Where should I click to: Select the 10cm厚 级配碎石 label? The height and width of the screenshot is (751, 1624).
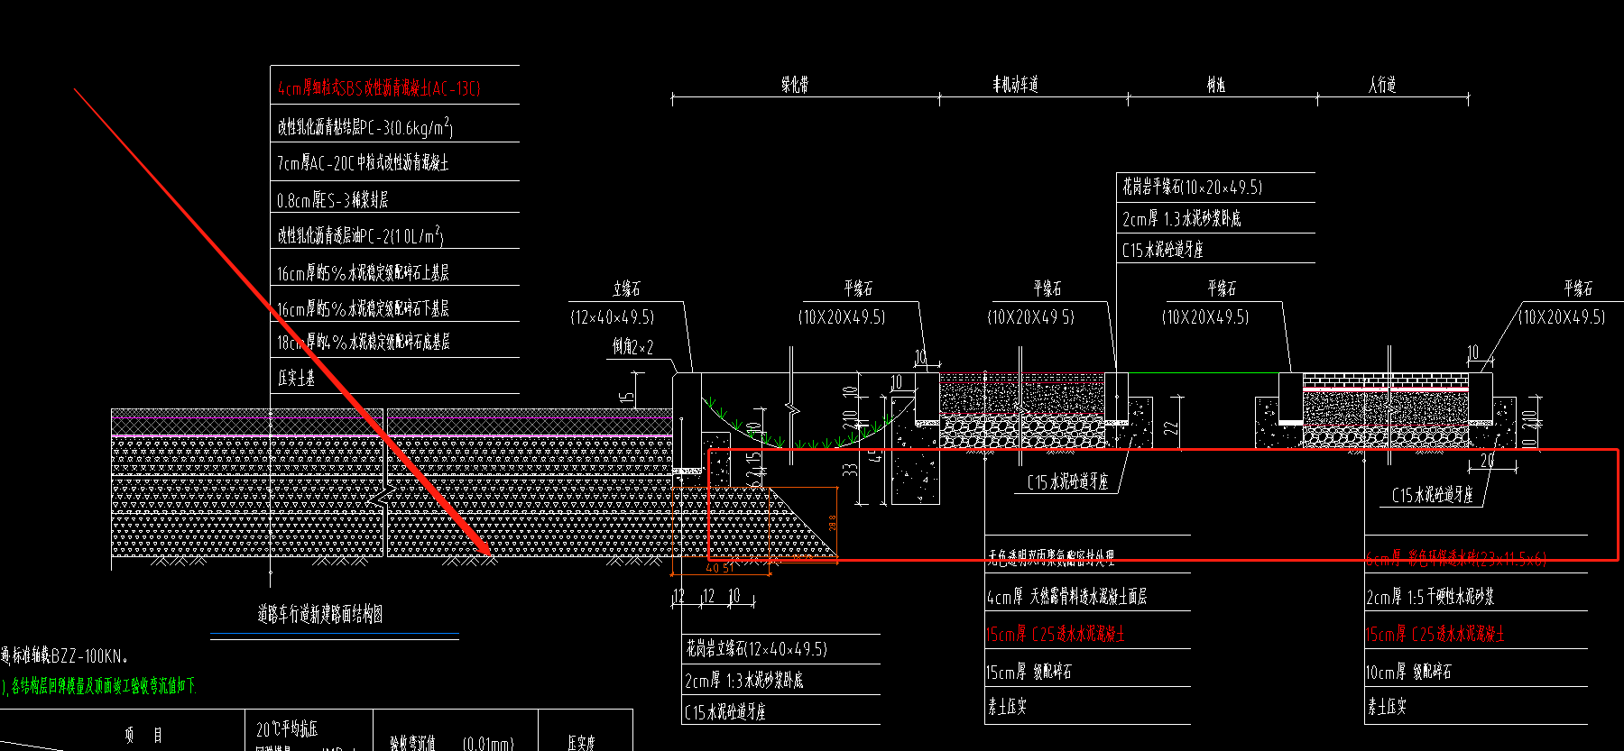1409,672
